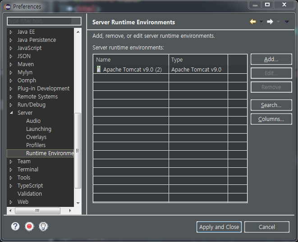Expand the Remote Systems node
The width and height of the screenshot is (298, 242).
(11, 97)
